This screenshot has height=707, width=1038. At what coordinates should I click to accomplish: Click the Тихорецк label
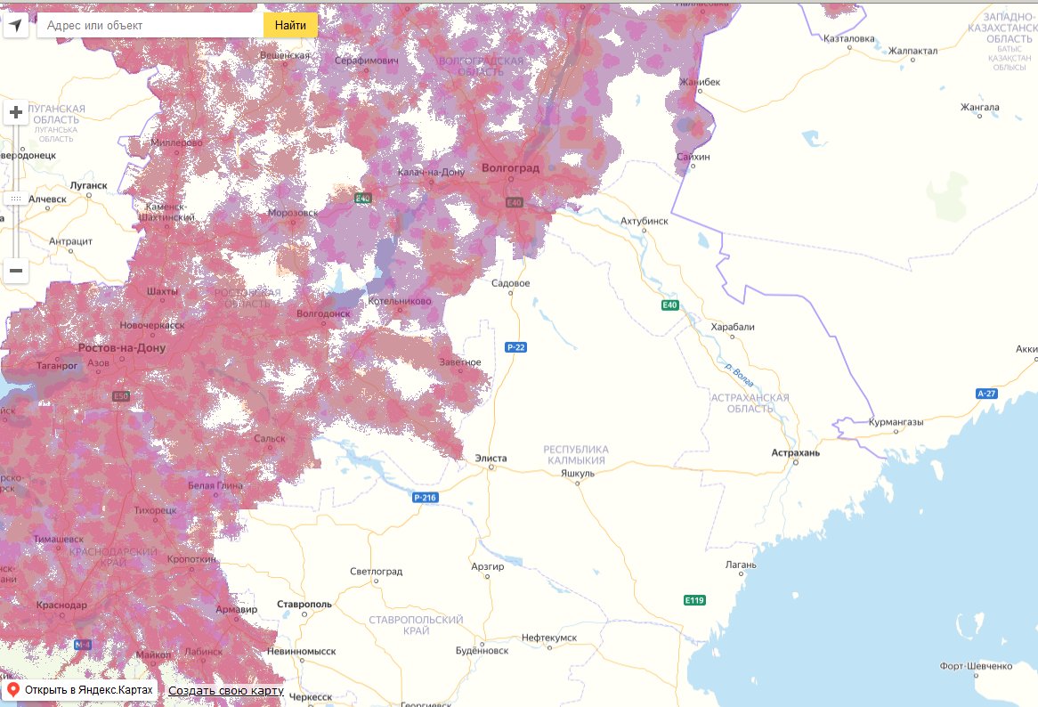[156, 510]
